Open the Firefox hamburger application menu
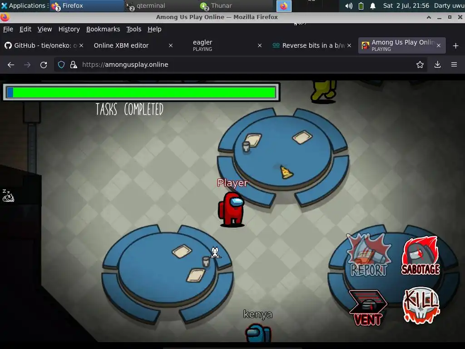 [454, 65]
